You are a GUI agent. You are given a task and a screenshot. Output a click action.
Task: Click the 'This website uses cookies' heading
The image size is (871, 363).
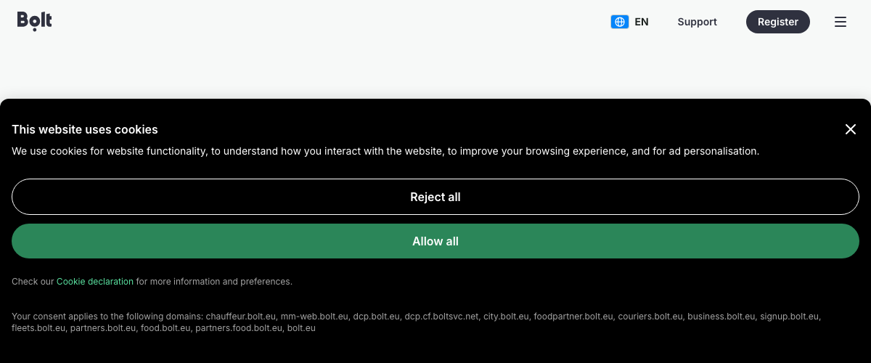[x=85, y=130]
